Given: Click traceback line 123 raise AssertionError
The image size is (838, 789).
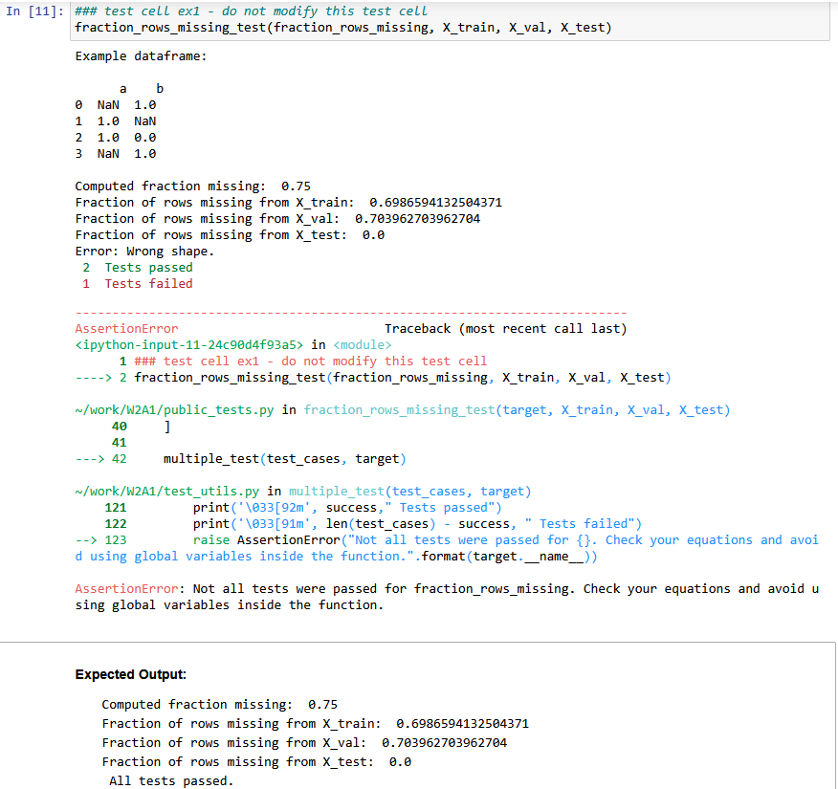Looking at the screenshot, I should 447,548.
